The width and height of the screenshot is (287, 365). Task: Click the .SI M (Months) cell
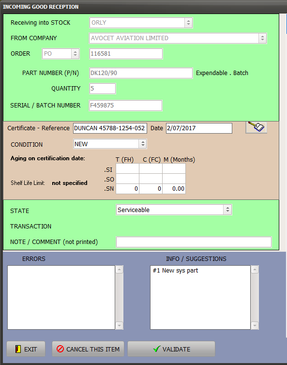174,168
